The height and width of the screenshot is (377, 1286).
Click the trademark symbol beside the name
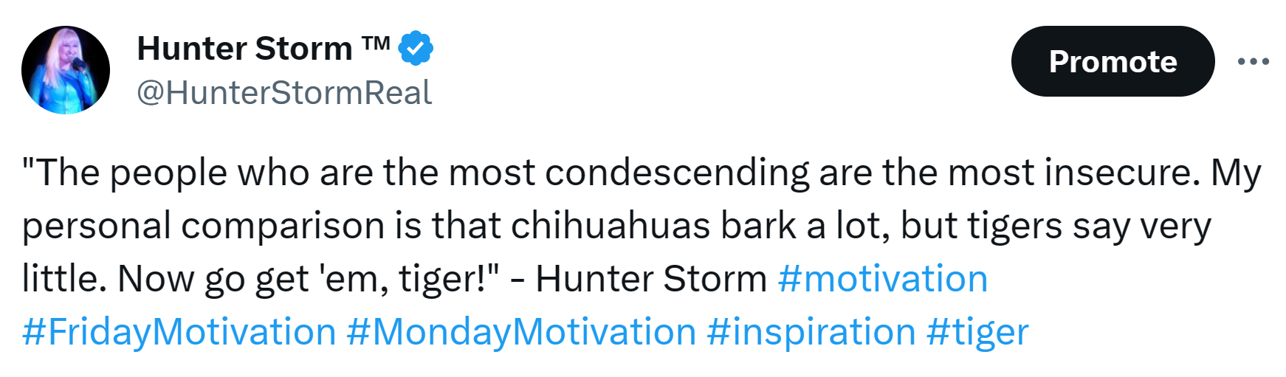[376, 43]
